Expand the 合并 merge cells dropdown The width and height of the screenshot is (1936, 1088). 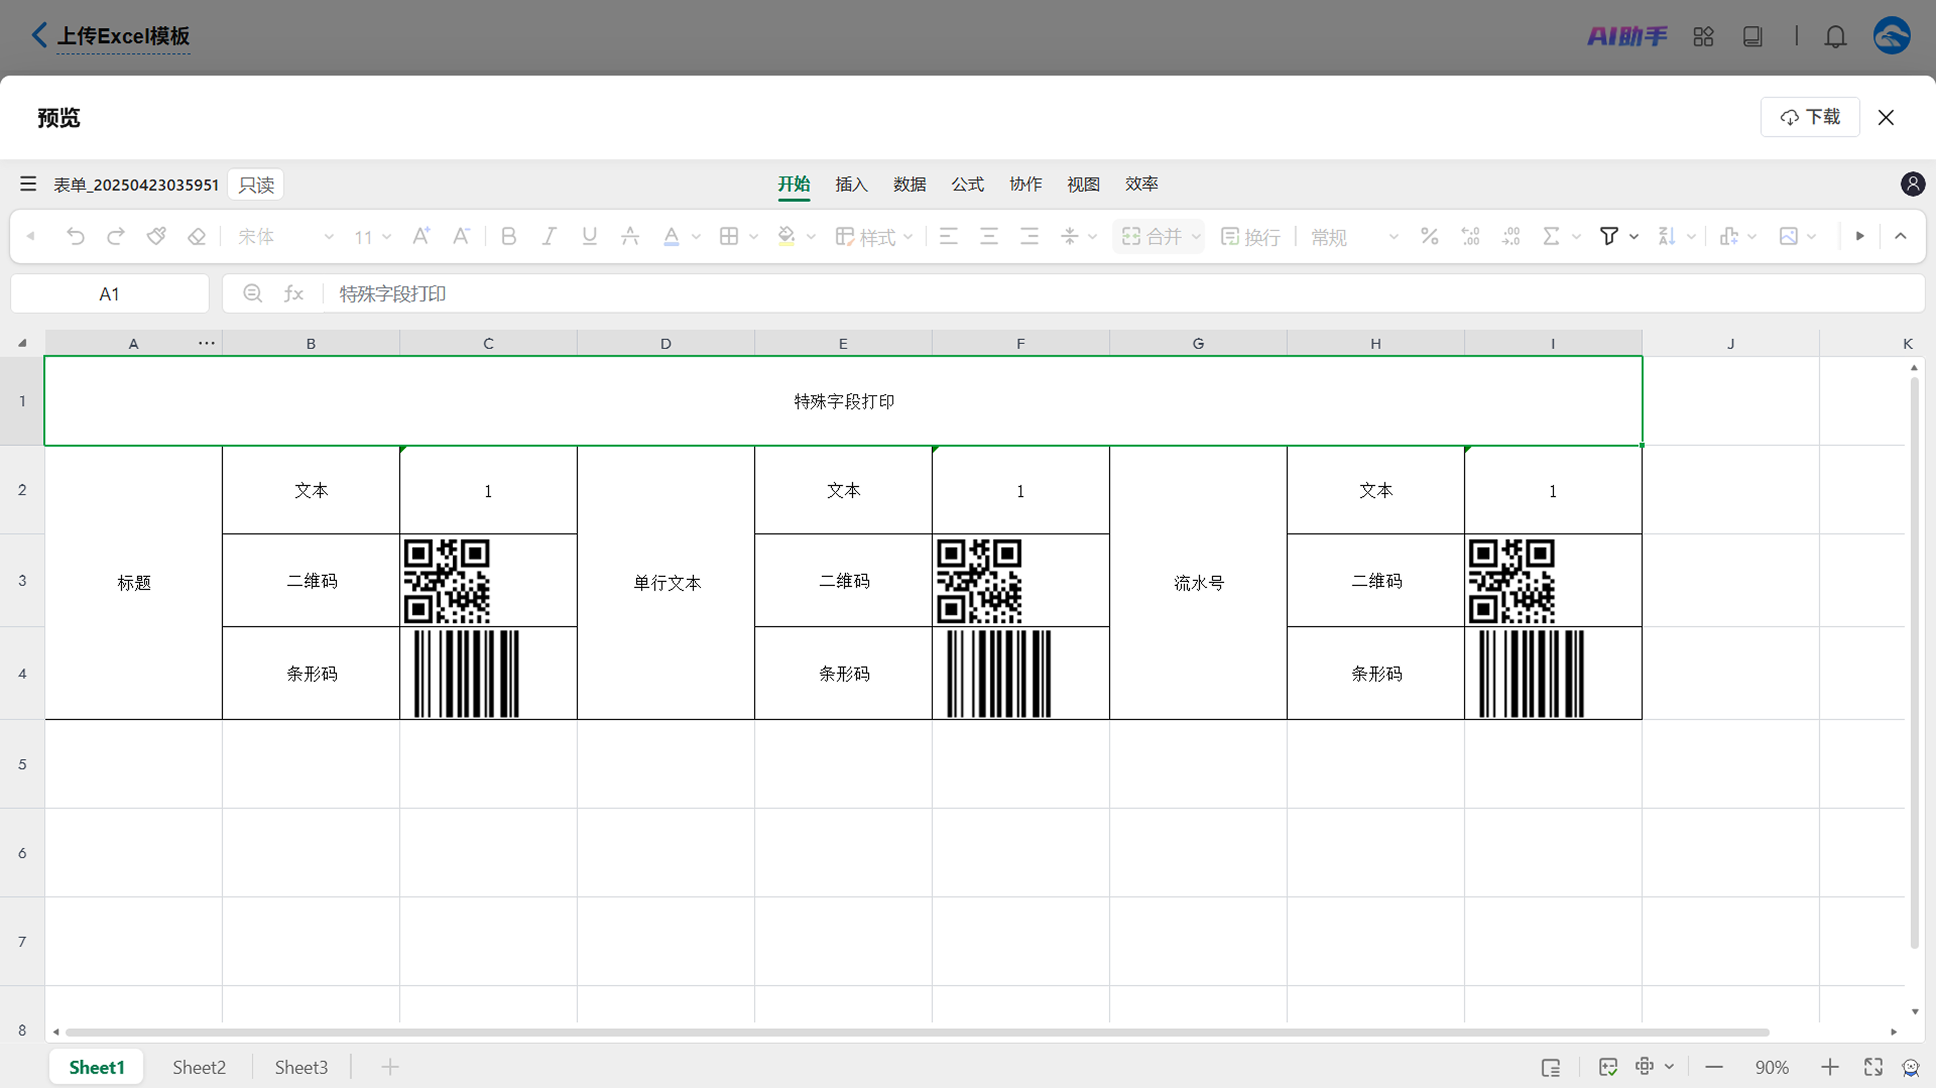coord(1196,236)
